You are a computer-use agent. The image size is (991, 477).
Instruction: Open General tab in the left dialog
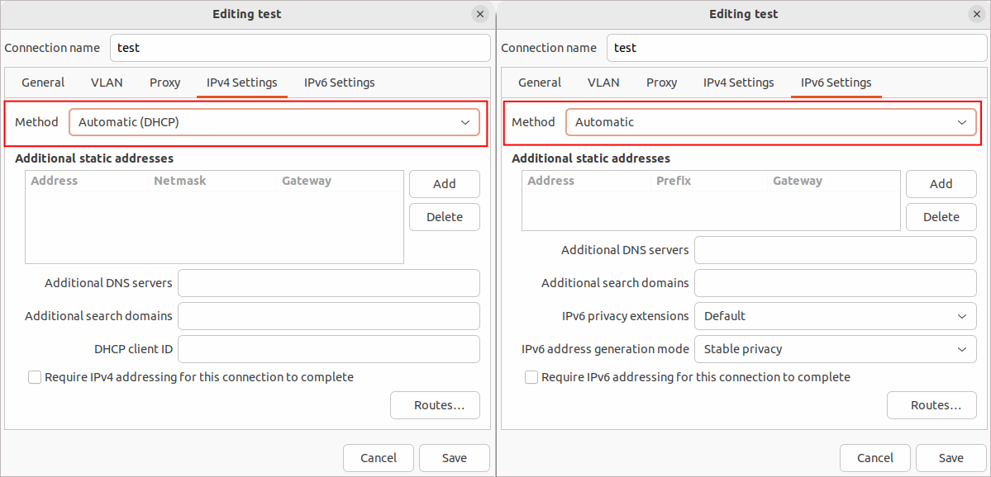[x=43, y=83]
